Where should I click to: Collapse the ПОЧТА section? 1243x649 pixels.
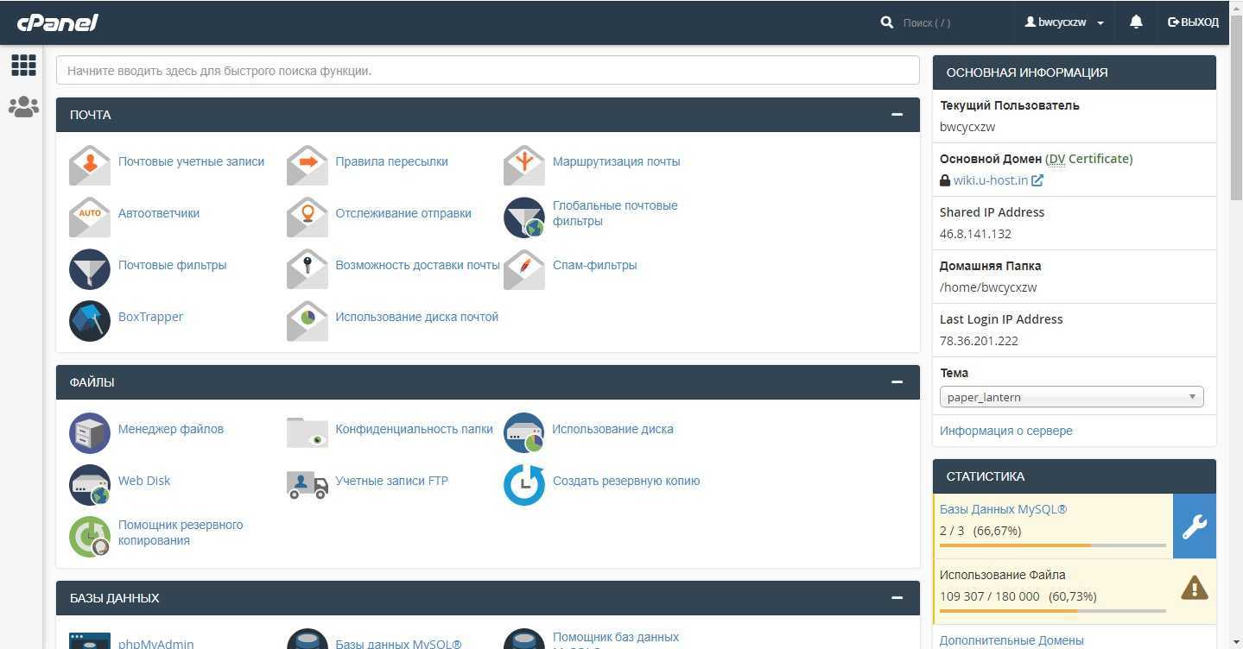coord(897,115)
